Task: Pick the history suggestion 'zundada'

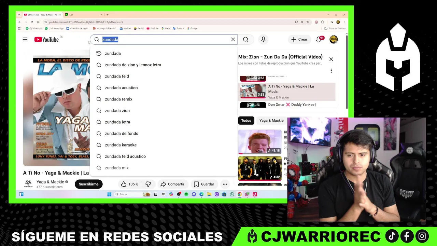Action: click(x=164, y=53)
